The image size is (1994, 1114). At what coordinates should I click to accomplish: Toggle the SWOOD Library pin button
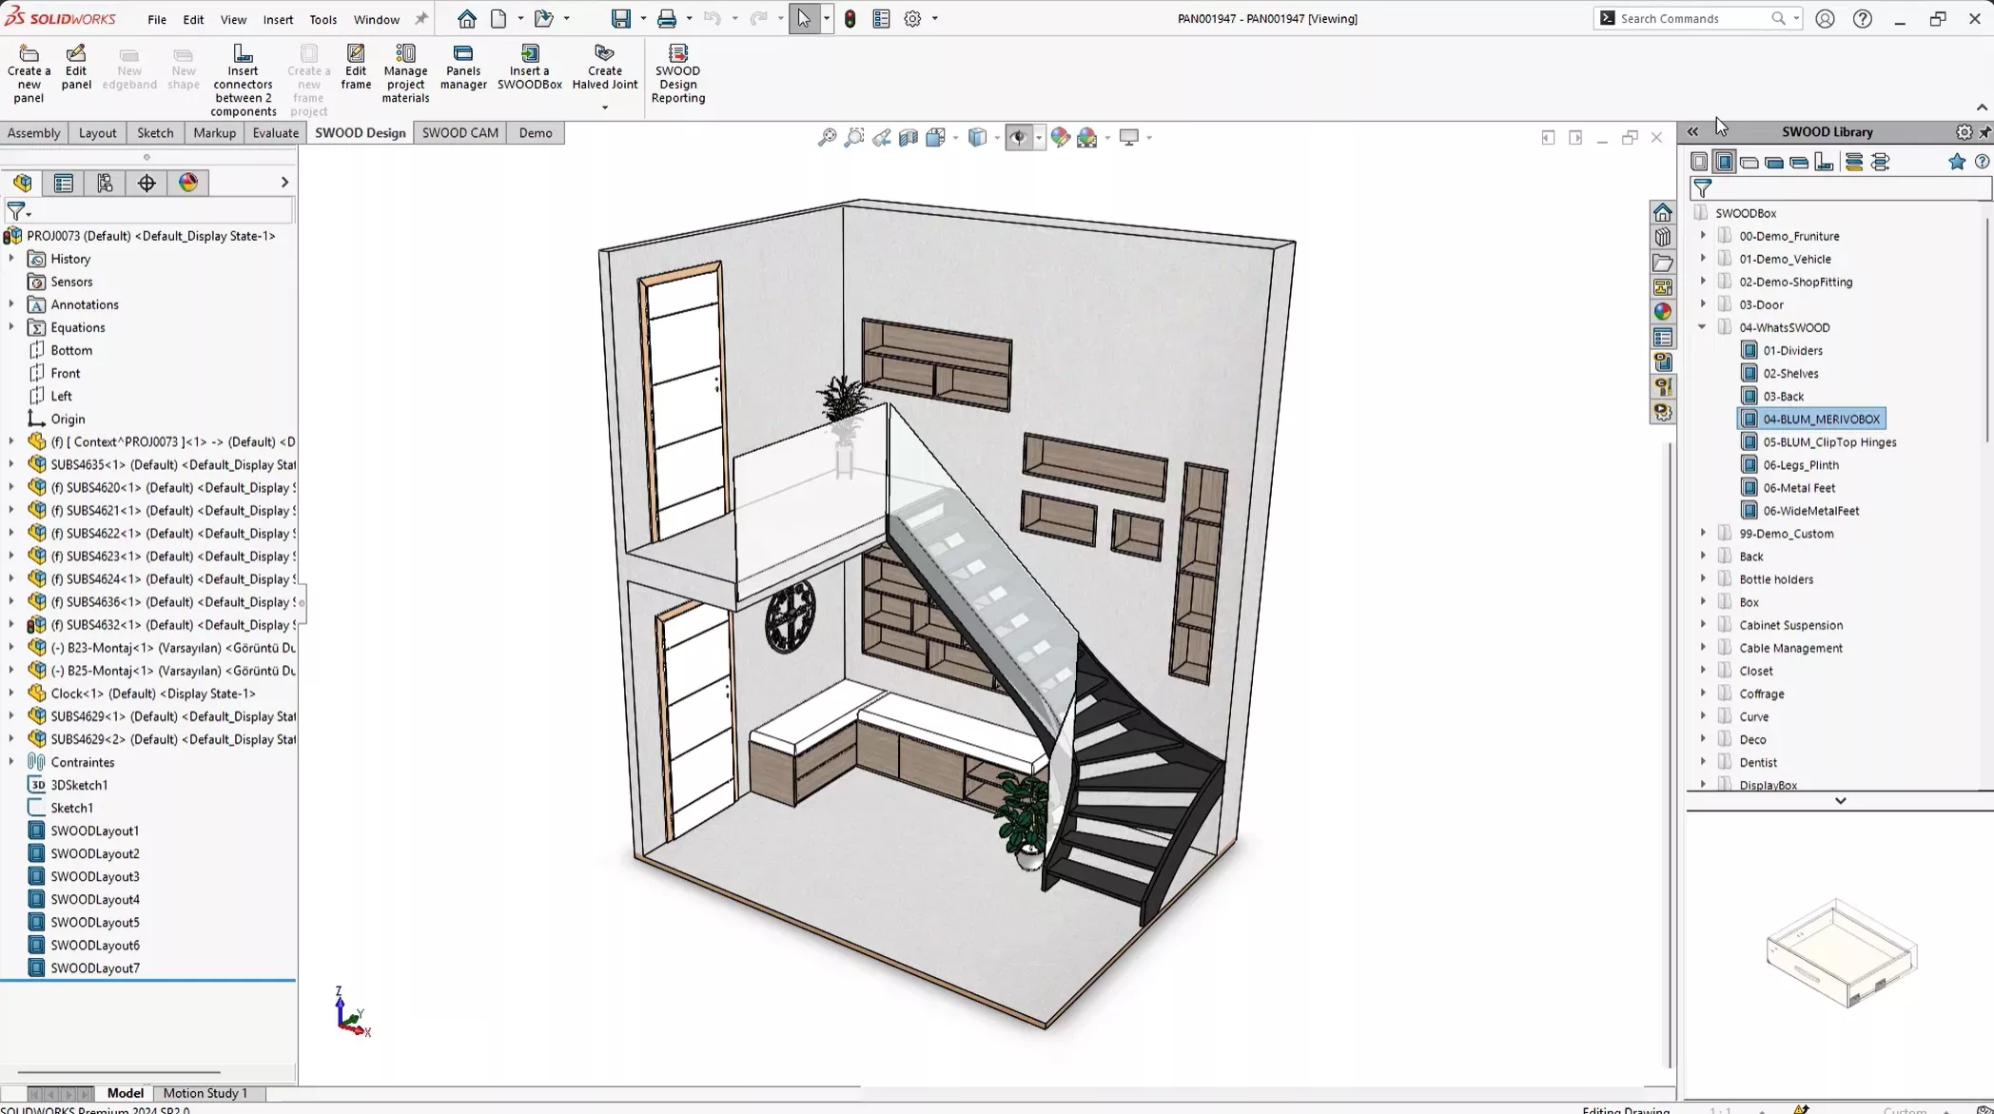pos(1984,132)
